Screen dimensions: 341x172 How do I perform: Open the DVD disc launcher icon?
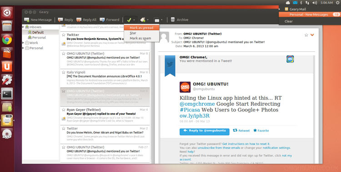7,134
